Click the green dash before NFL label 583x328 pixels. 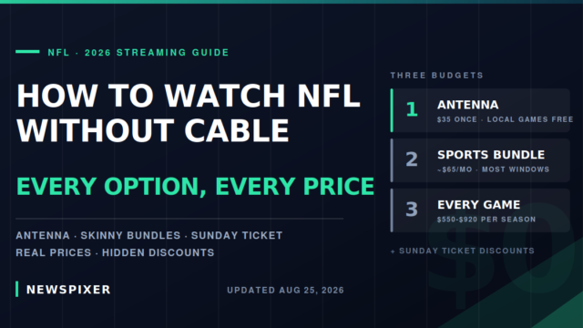[x=27, y=52]
